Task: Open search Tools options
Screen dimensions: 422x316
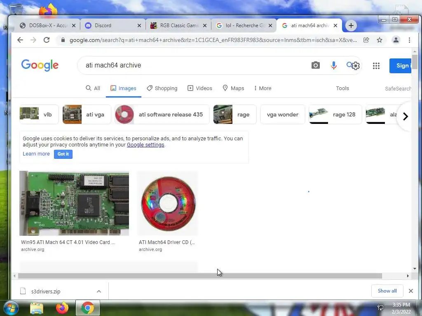Action: (x=342, y=88)
